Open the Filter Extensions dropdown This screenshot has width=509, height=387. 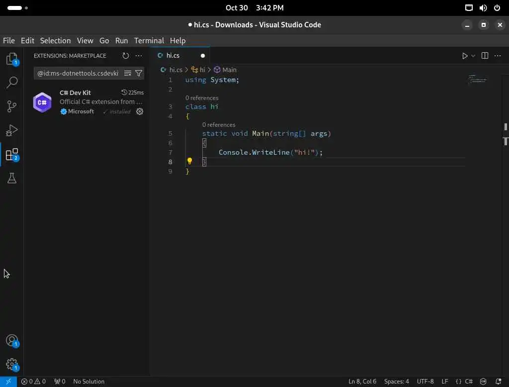[139, 73]
